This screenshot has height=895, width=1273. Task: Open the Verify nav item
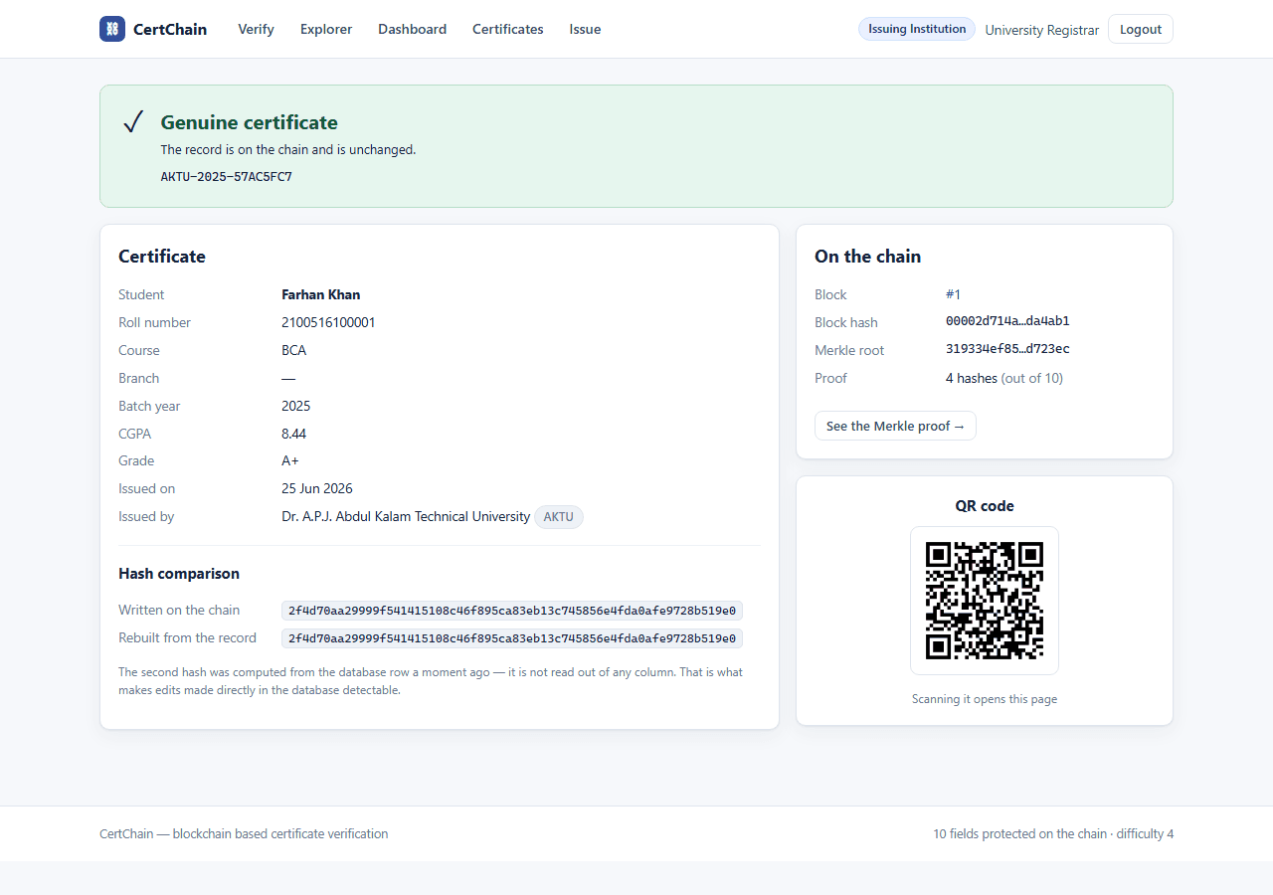pyautogui.click(x=256, y=29)
